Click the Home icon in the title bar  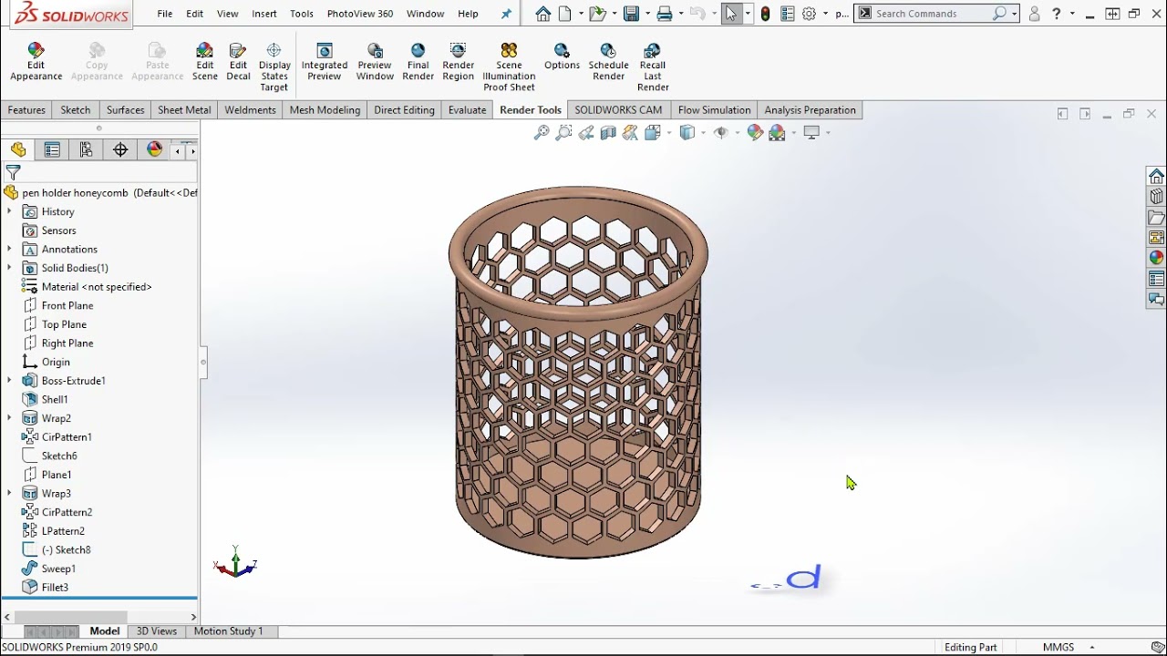click(x=543, y=14)
